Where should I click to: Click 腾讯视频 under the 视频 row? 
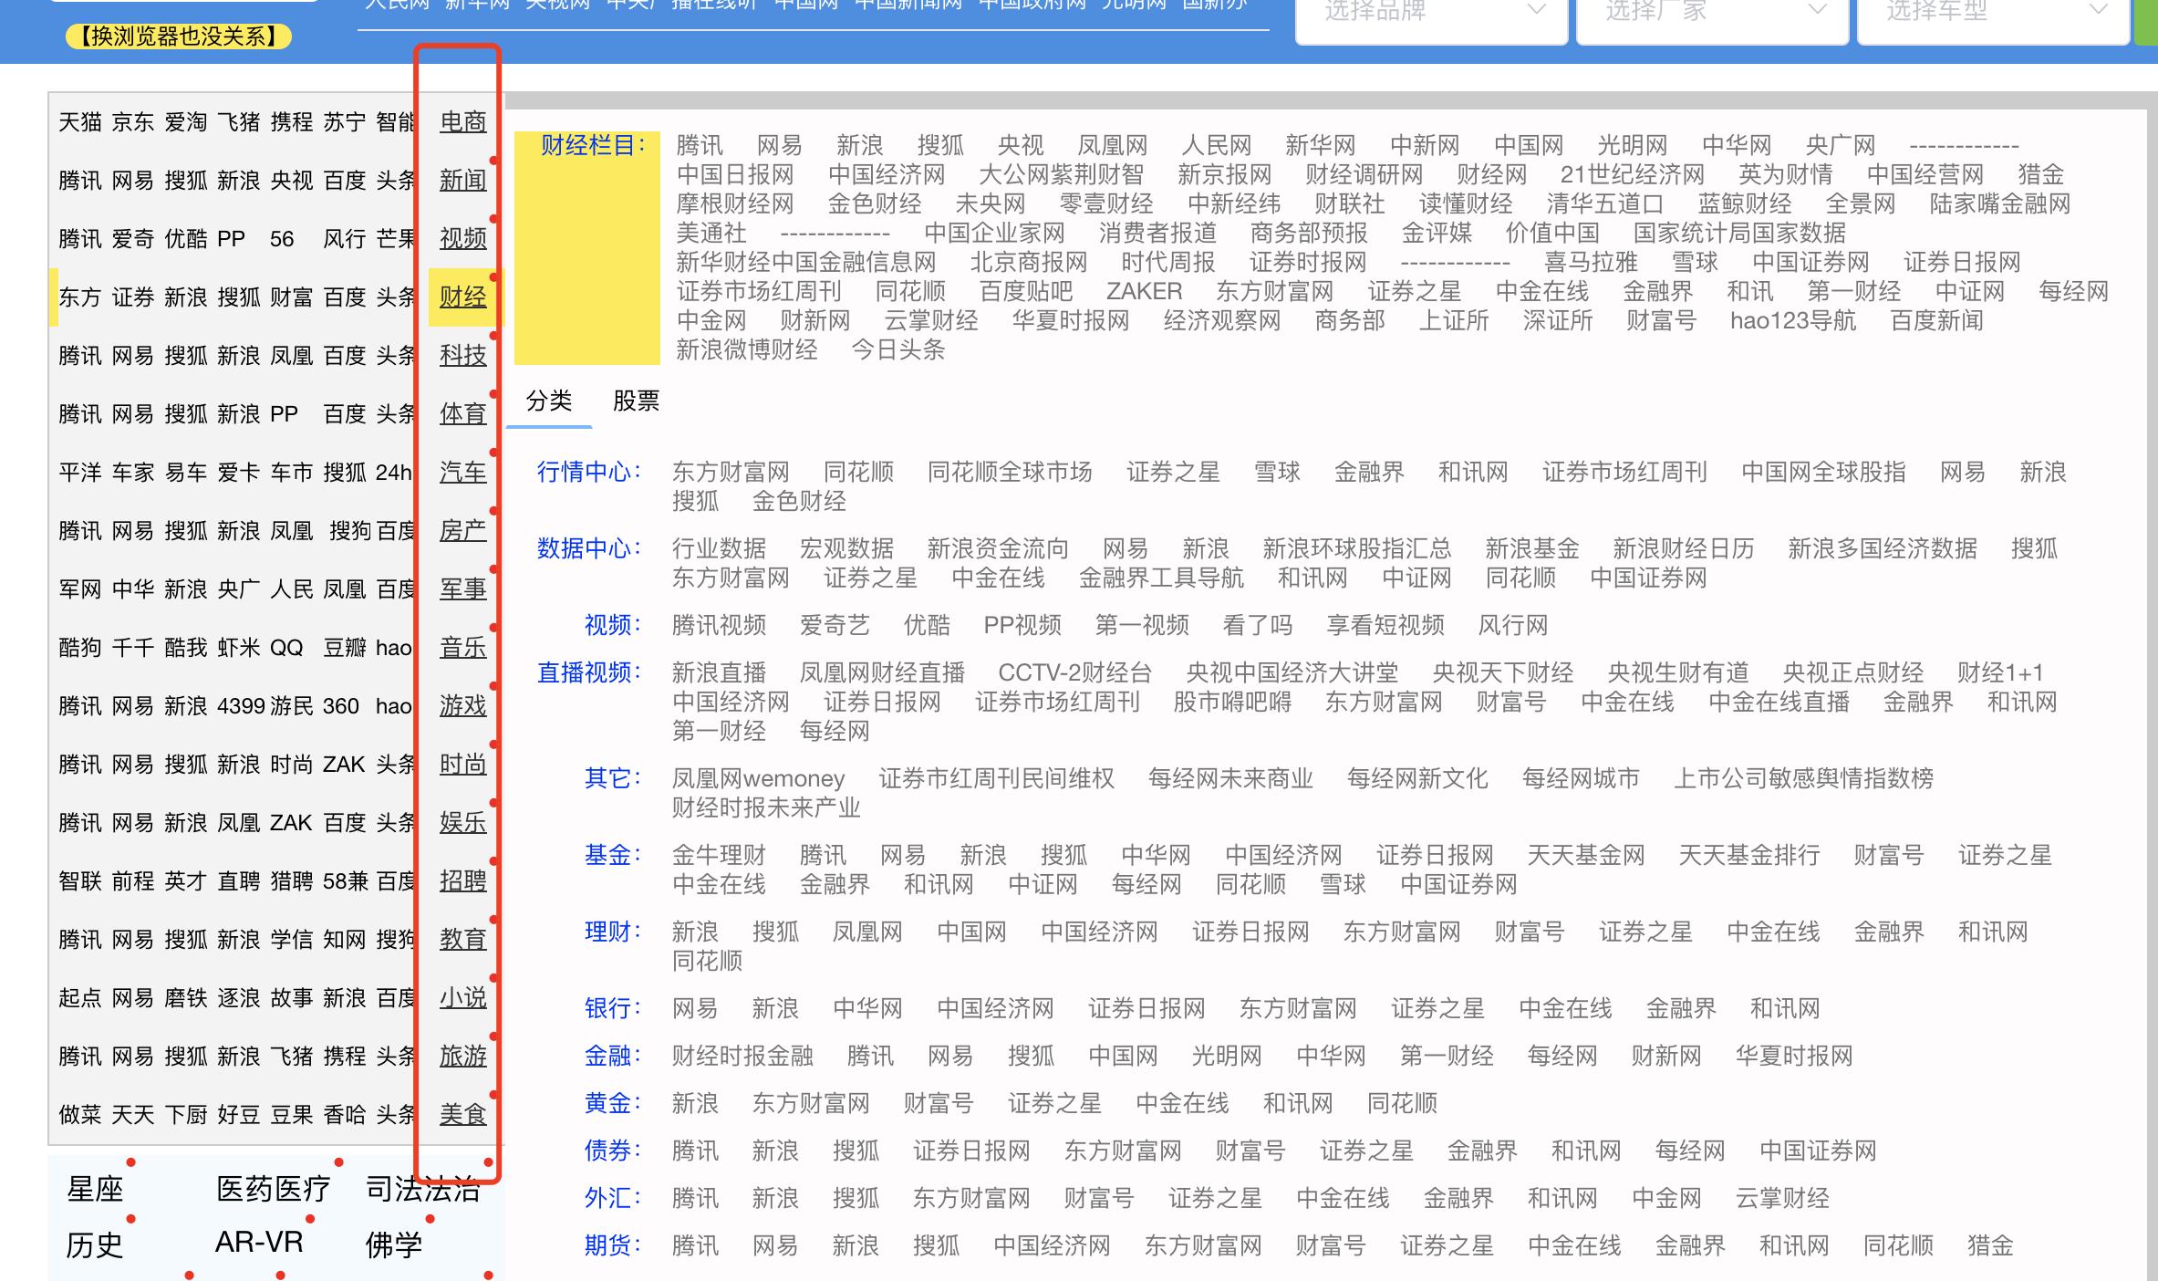click(717, 625)
